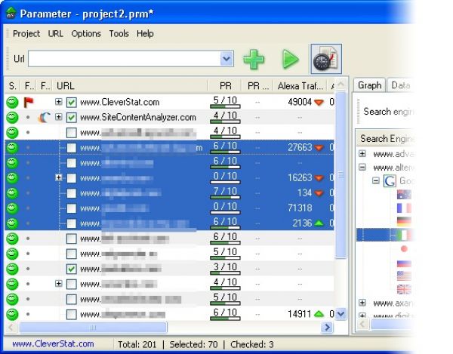Screen dimensions: 453x354
Task: Collapse the www.alter... search engine node
Action: pyautogui.click(x=362, y=167)
